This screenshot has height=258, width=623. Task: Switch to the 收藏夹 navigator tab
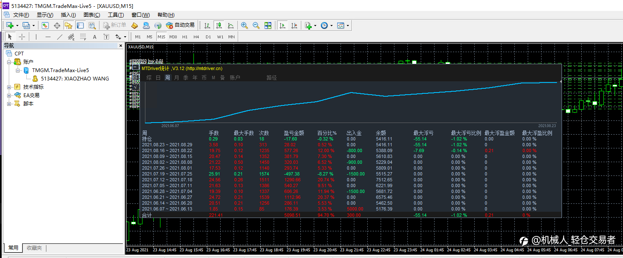(34, 248)
